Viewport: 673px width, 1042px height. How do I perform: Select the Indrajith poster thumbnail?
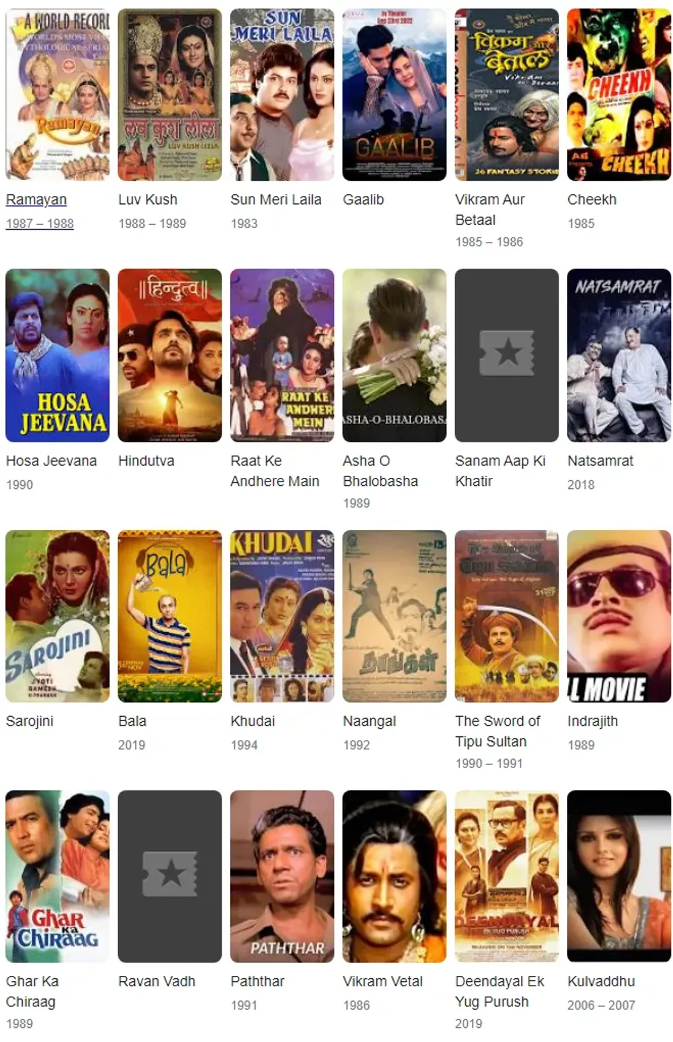tap(619, 616)
